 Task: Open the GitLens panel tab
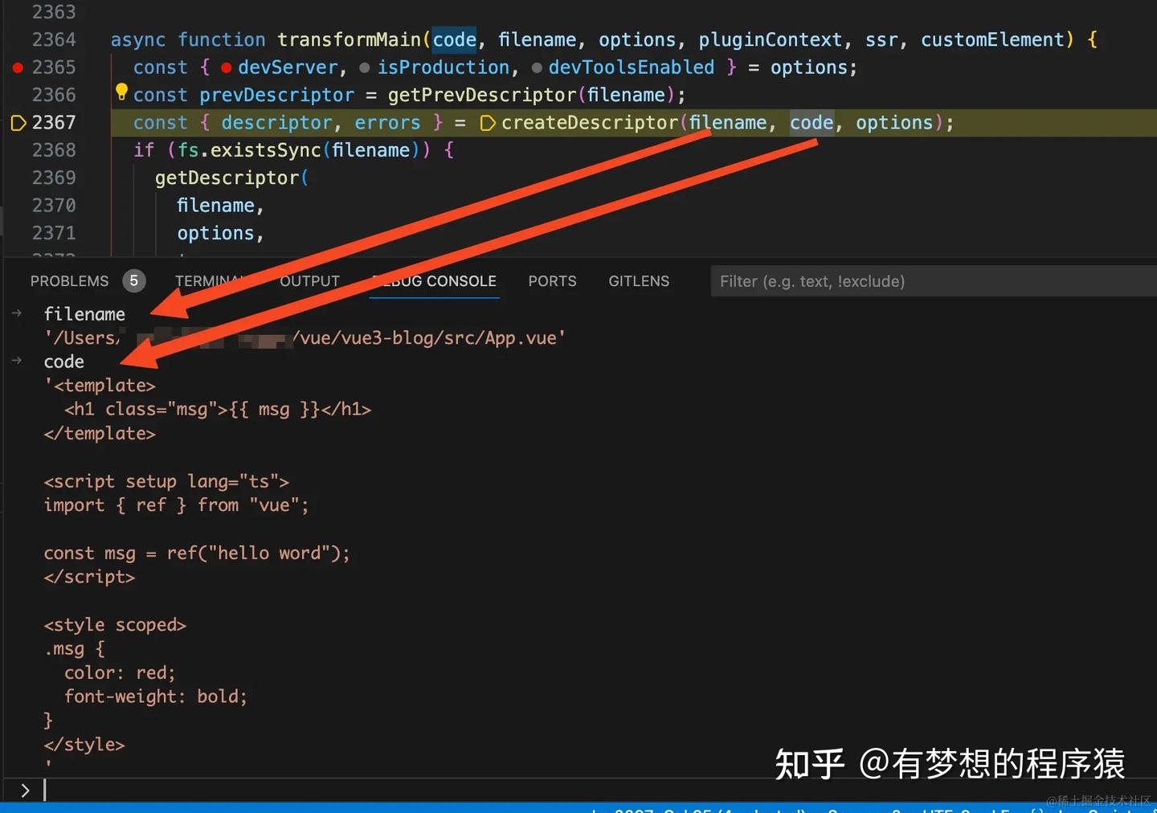click(639, 280)
